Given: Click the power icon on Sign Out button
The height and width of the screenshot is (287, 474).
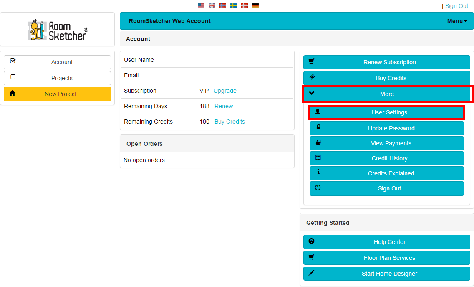Looking at the screenshot, I should [318, 188].
